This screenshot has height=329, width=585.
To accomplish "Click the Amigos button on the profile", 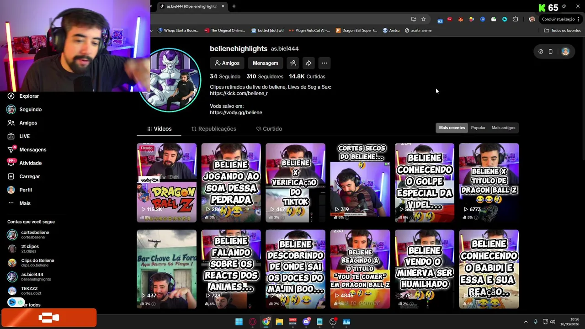I will tap(227, 63).
